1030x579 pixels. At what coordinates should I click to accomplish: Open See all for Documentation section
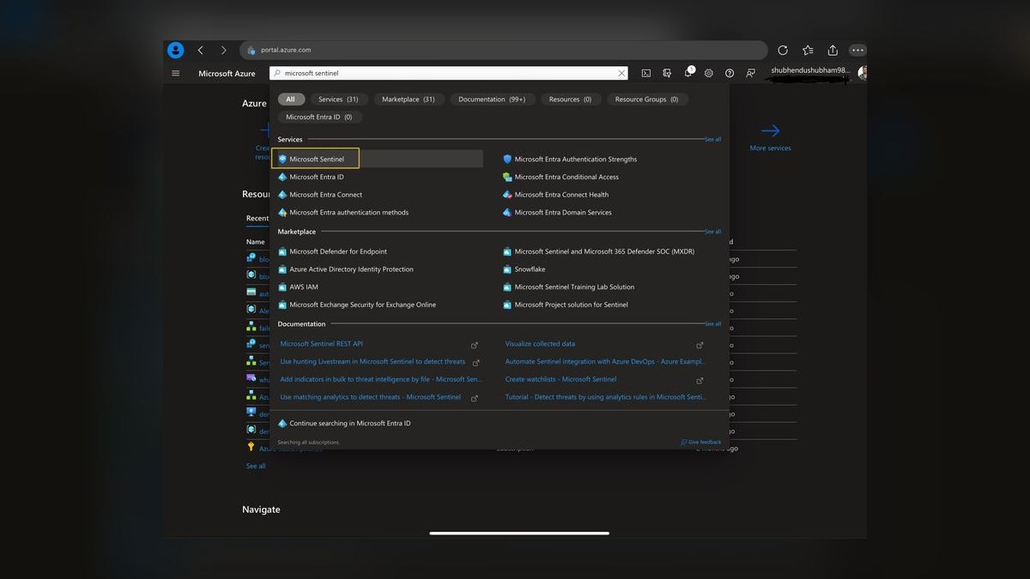[x=712, y=324]
